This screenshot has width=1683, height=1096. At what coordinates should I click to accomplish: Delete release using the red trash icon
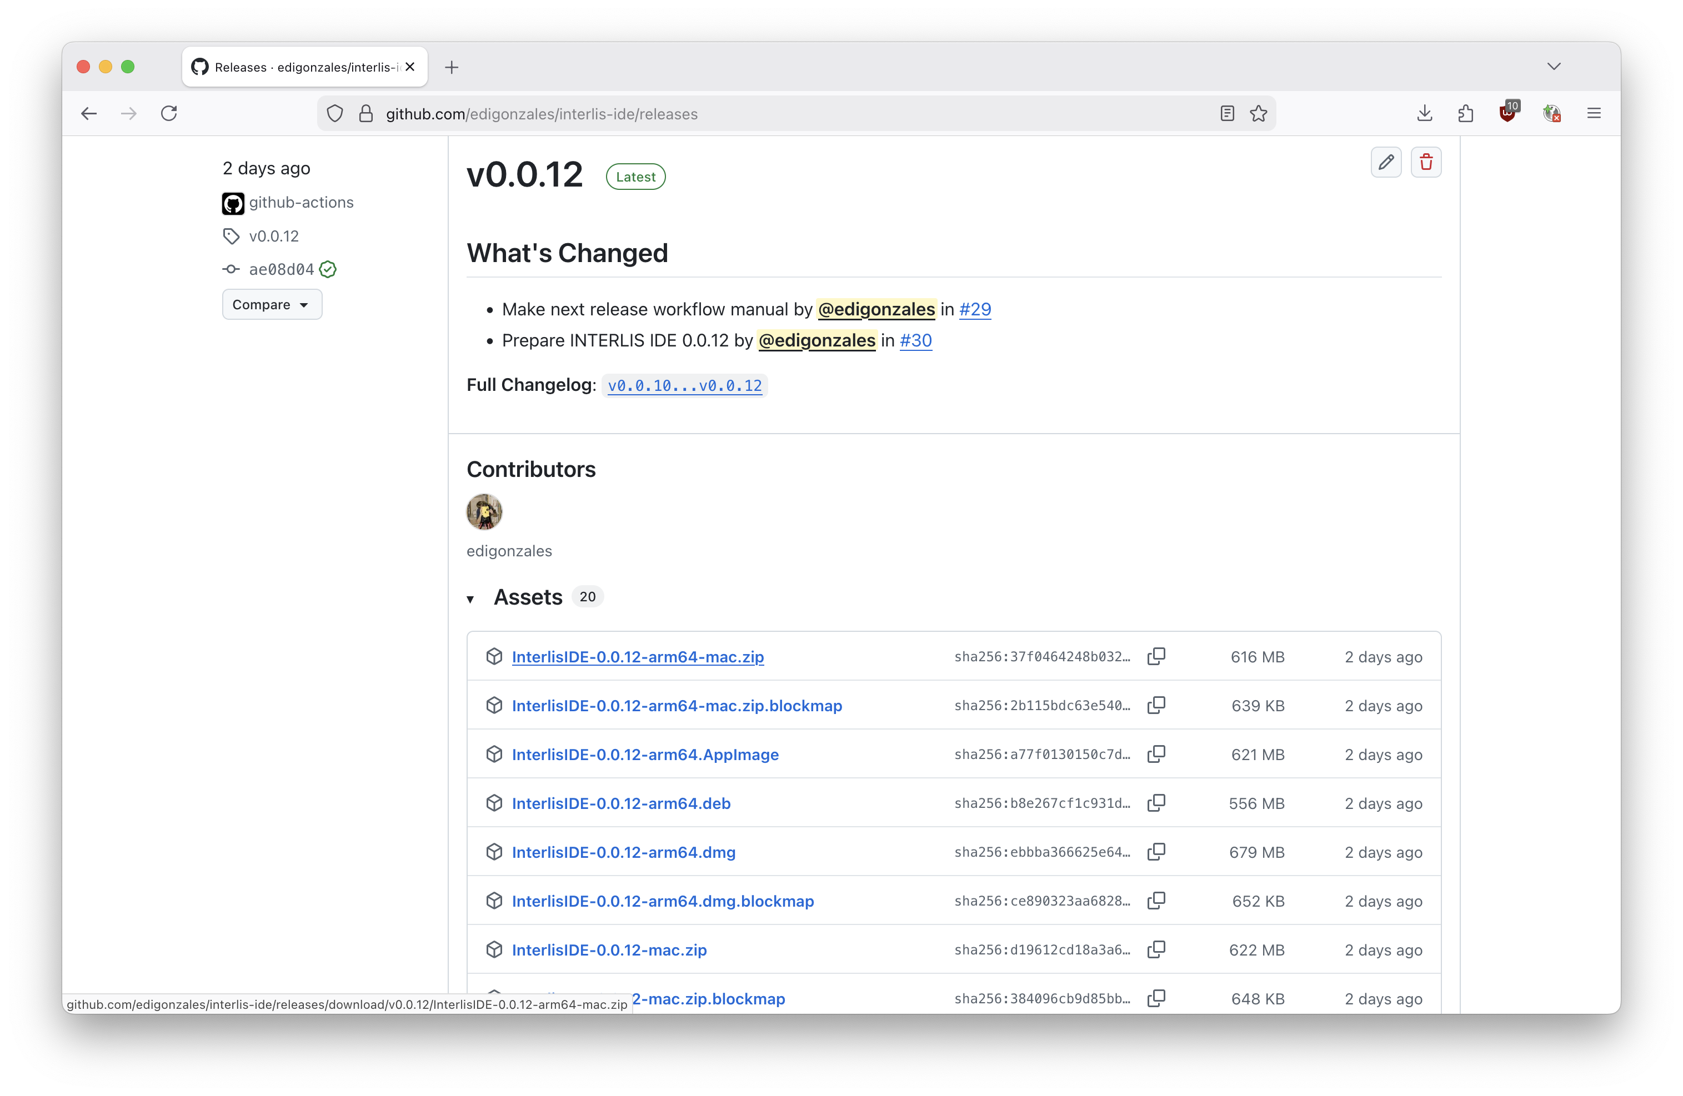point(1426,163)
